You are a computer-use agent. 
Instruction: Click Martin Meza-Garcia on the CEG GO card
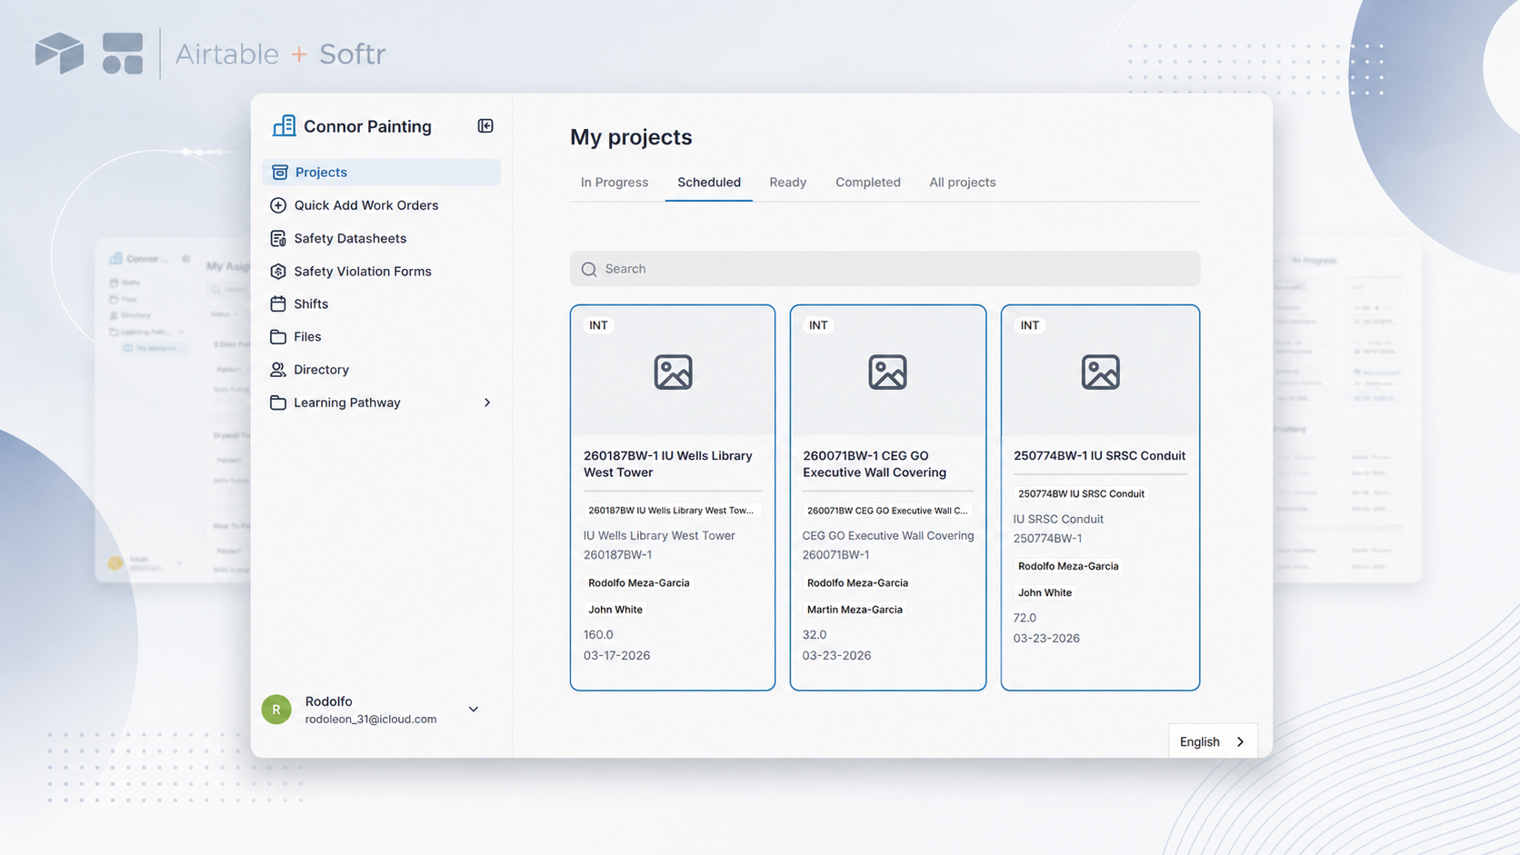point(855,610)
